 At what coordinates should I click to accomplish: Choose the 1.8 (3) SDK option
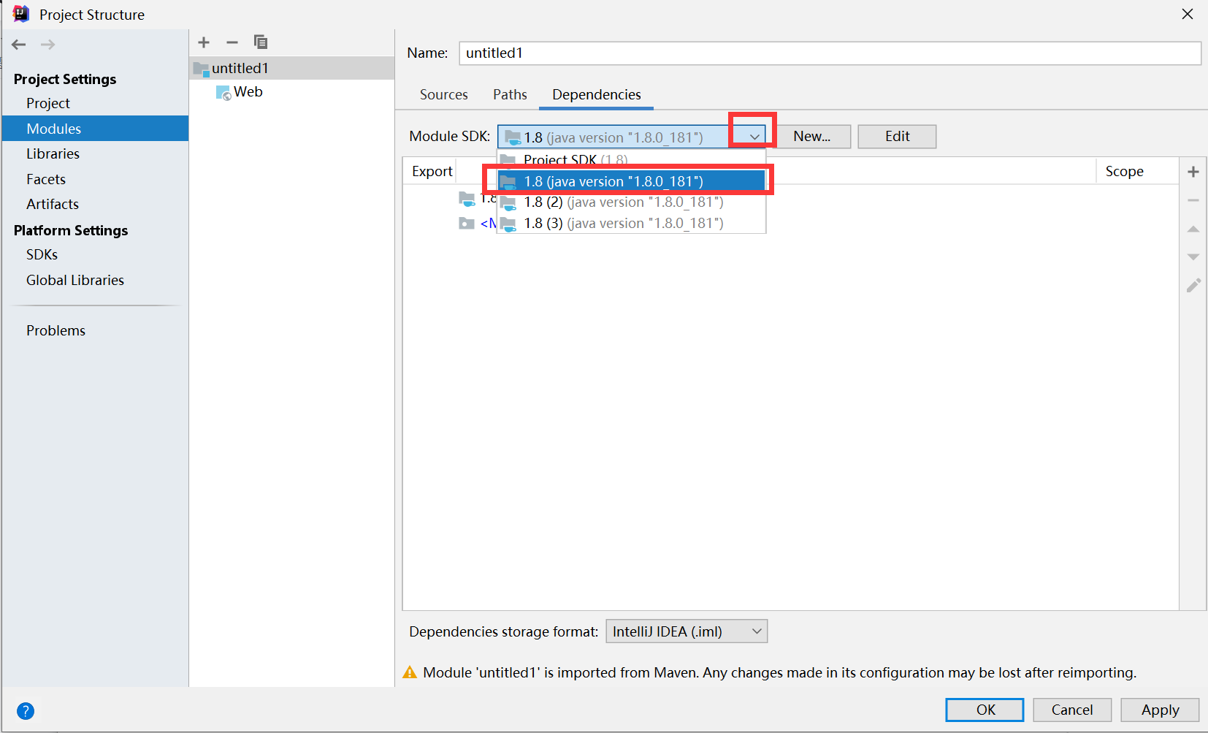[631, 223]
